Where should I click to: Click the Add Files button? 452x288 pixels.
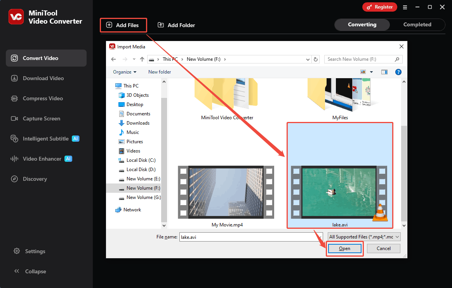[x=123, y=25]
